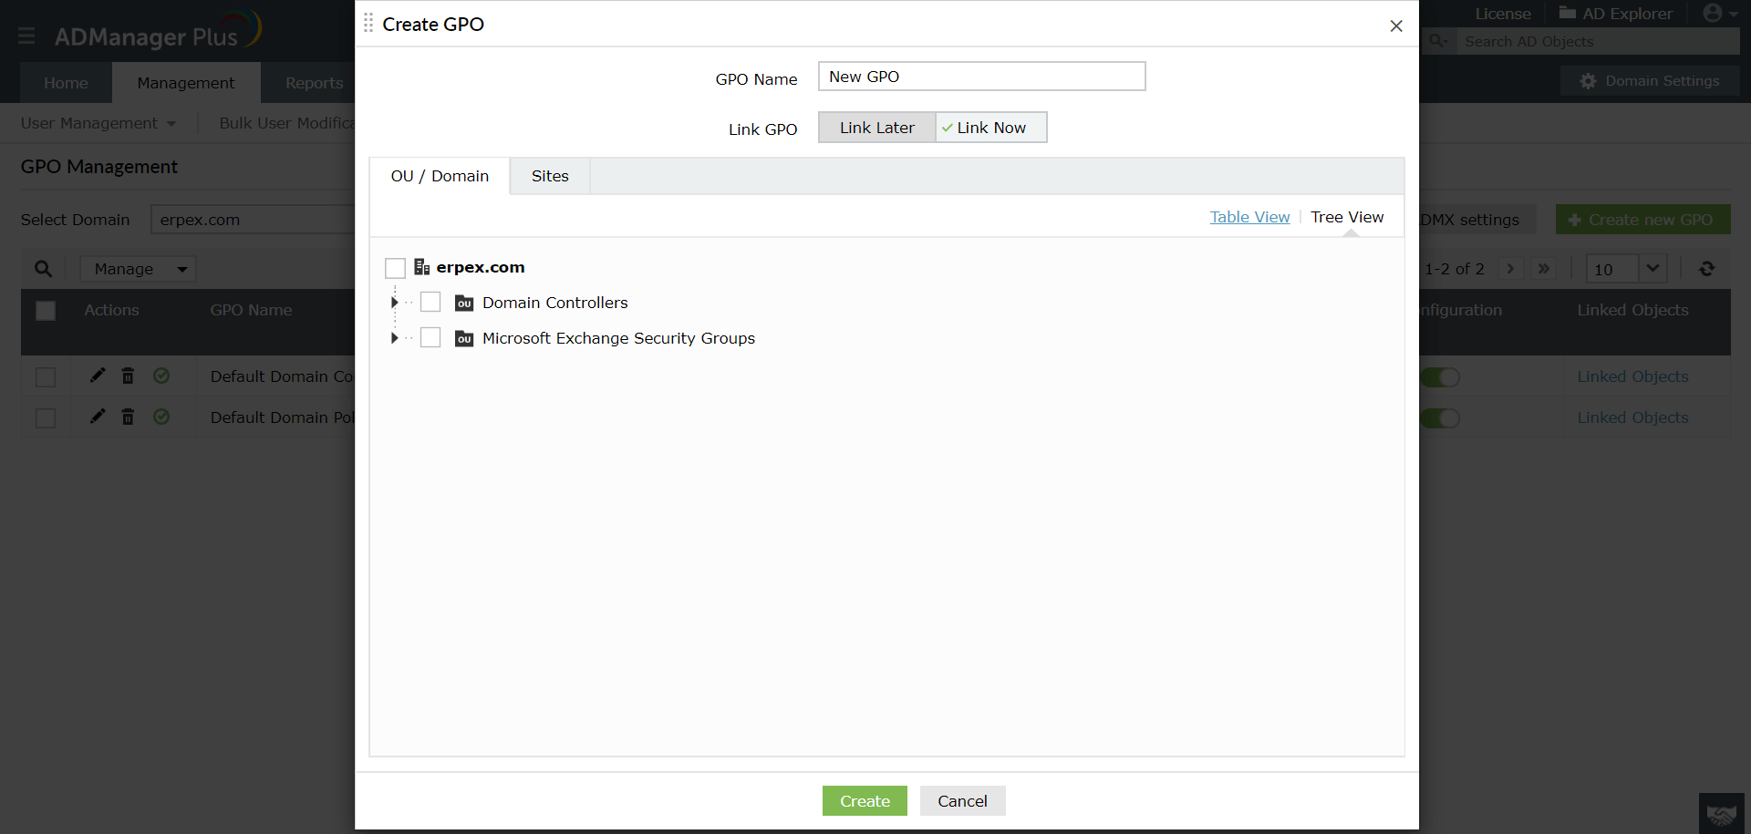Open the User Management dropdown menu
Screen dimensions: 1751x834
98,123
